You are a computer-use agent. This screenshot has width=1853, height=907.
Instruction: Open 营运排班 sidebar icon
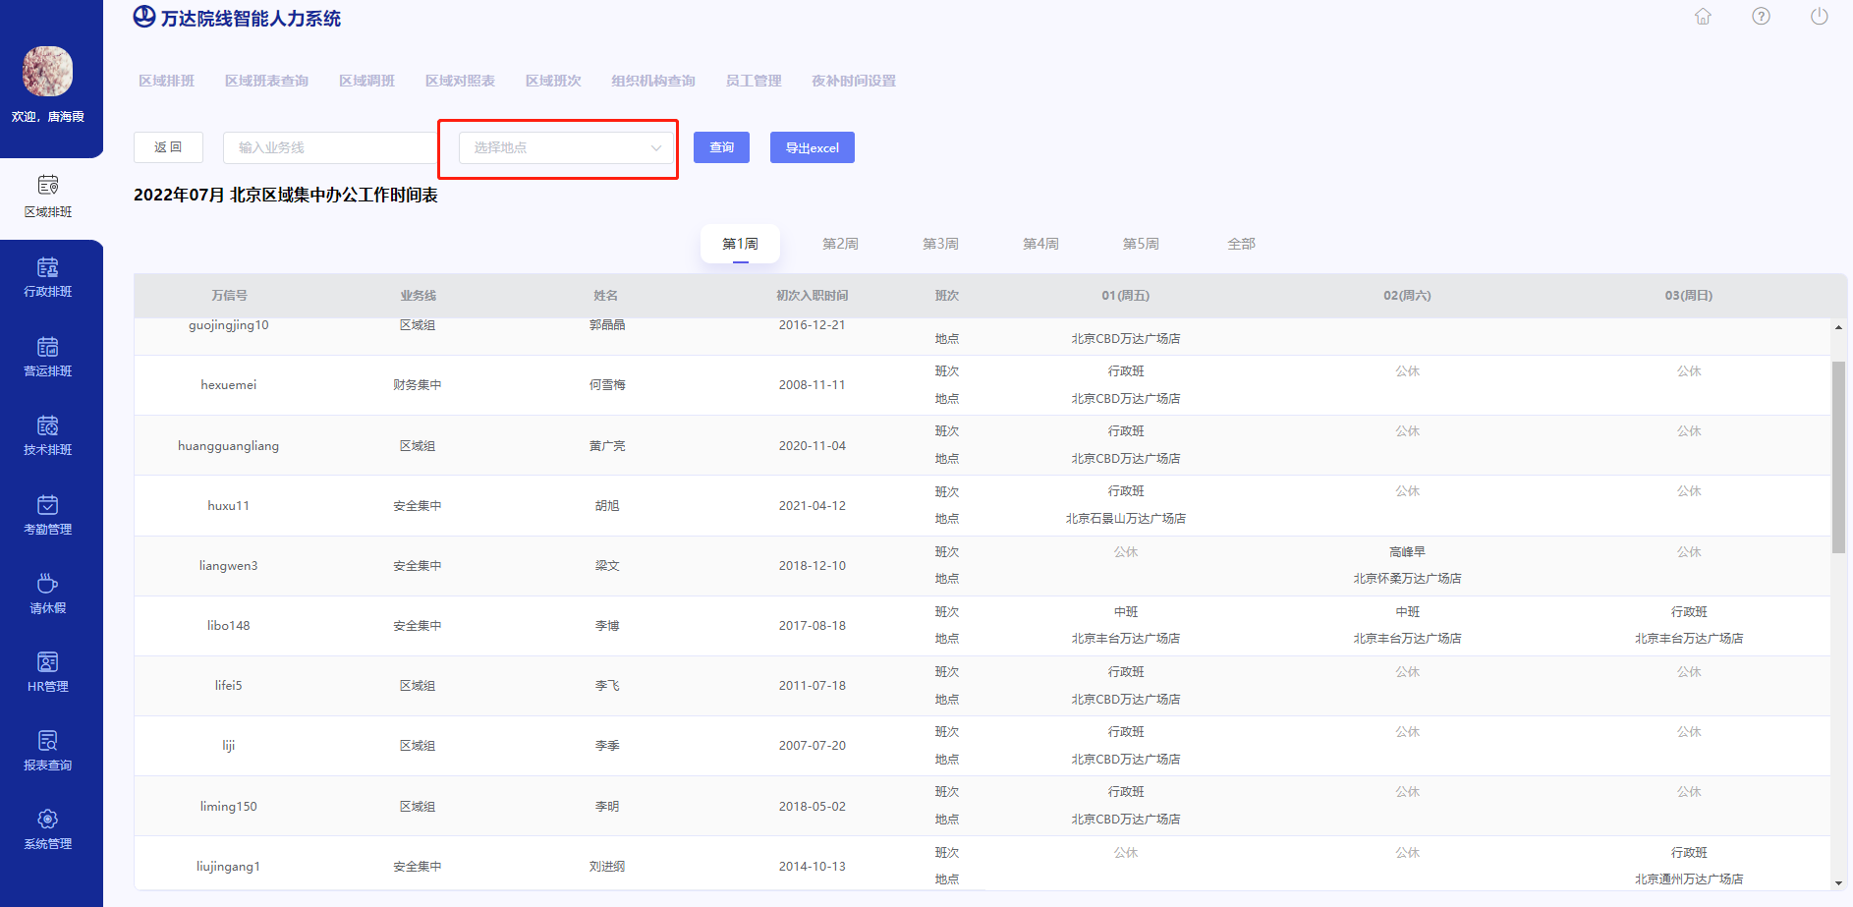[x=48, y=347]
